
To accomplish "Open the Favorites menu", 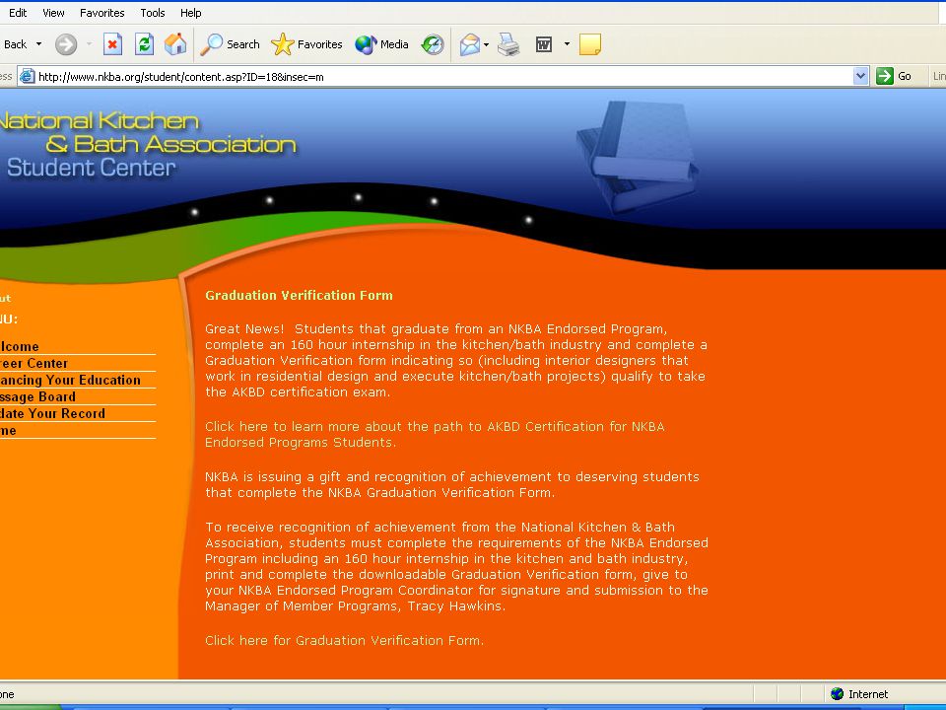I will click(x=101, y=13).
